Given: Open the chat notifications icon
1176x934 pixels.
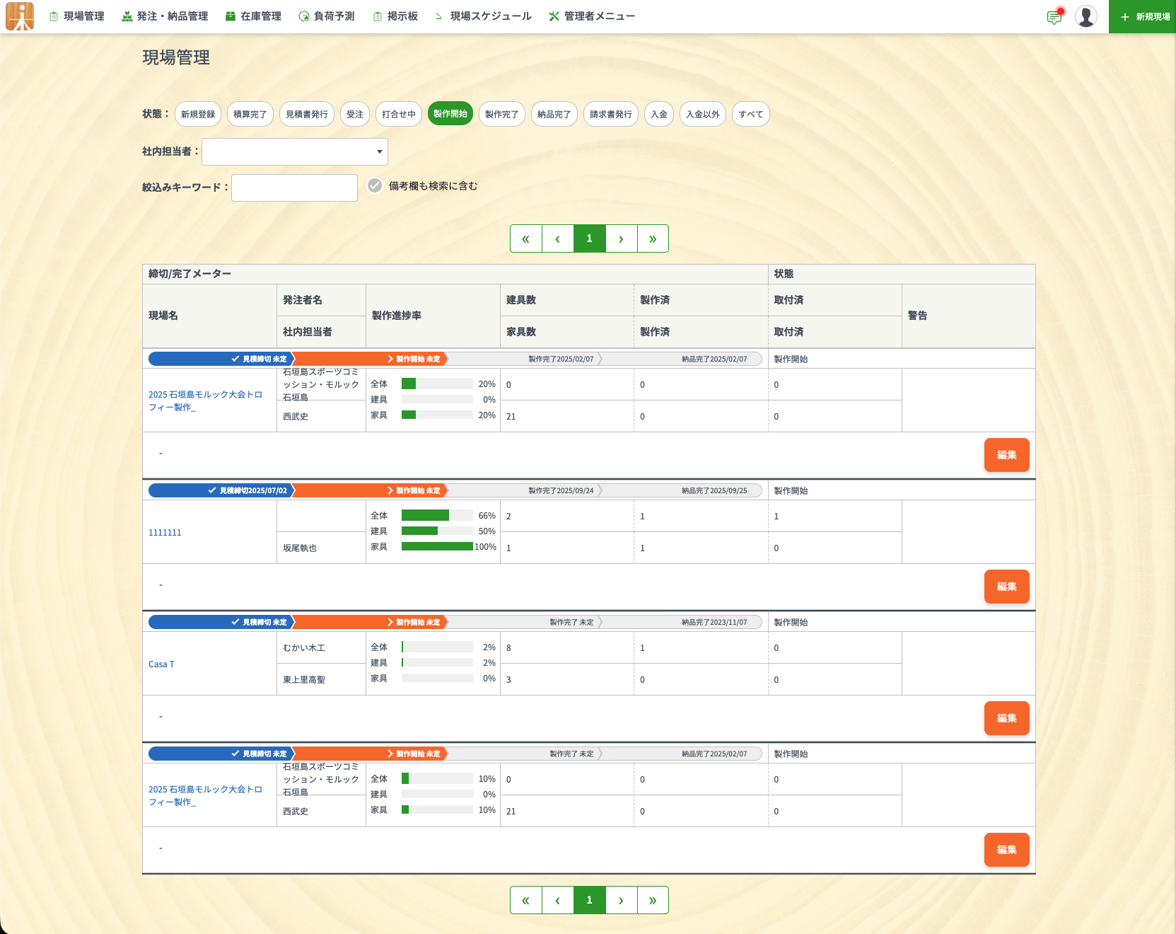Looking at the screenshot, I should [1054, 17].
